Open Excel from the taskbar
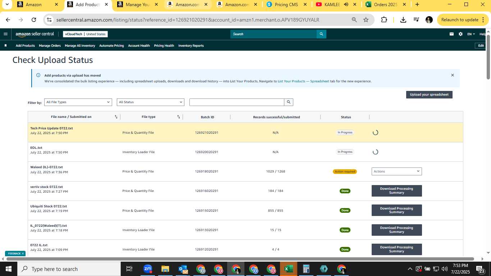 point(288,269)
